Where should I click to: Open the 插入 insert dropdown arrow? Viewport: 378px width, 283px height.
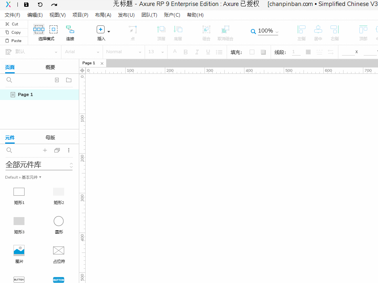109,31
